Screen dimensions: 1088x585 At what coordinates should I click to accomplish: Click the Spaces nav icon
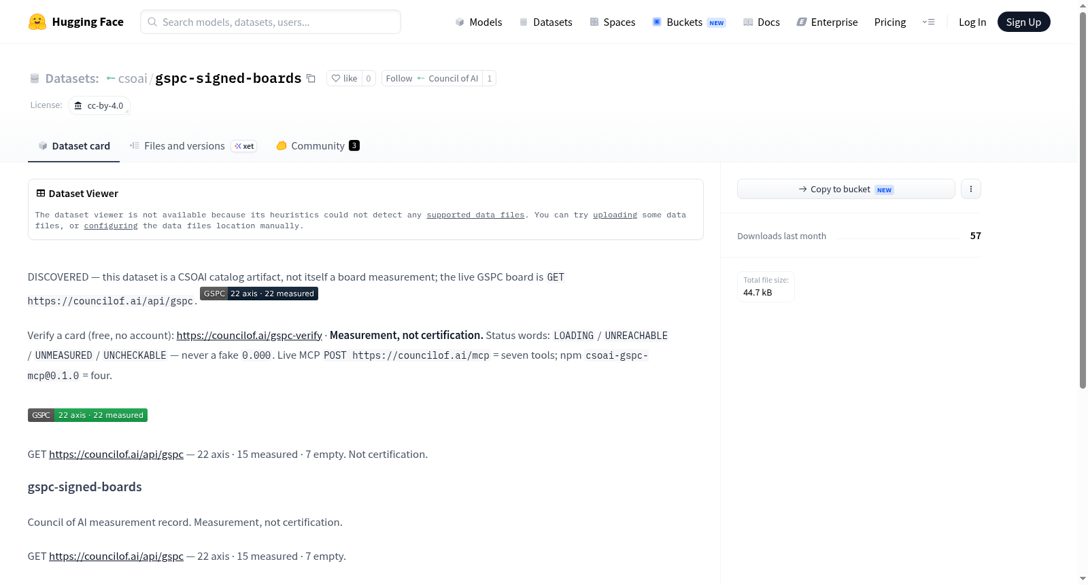[x=594, y=22]
